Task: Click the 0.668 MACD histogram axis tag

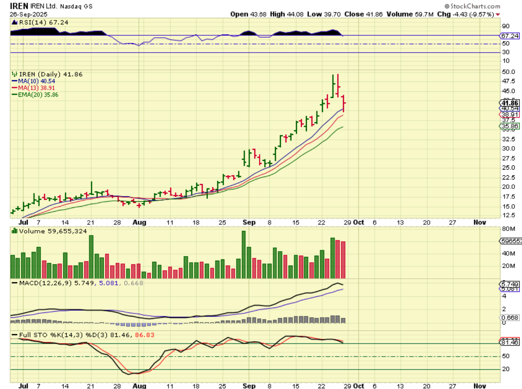Action: 510,317
